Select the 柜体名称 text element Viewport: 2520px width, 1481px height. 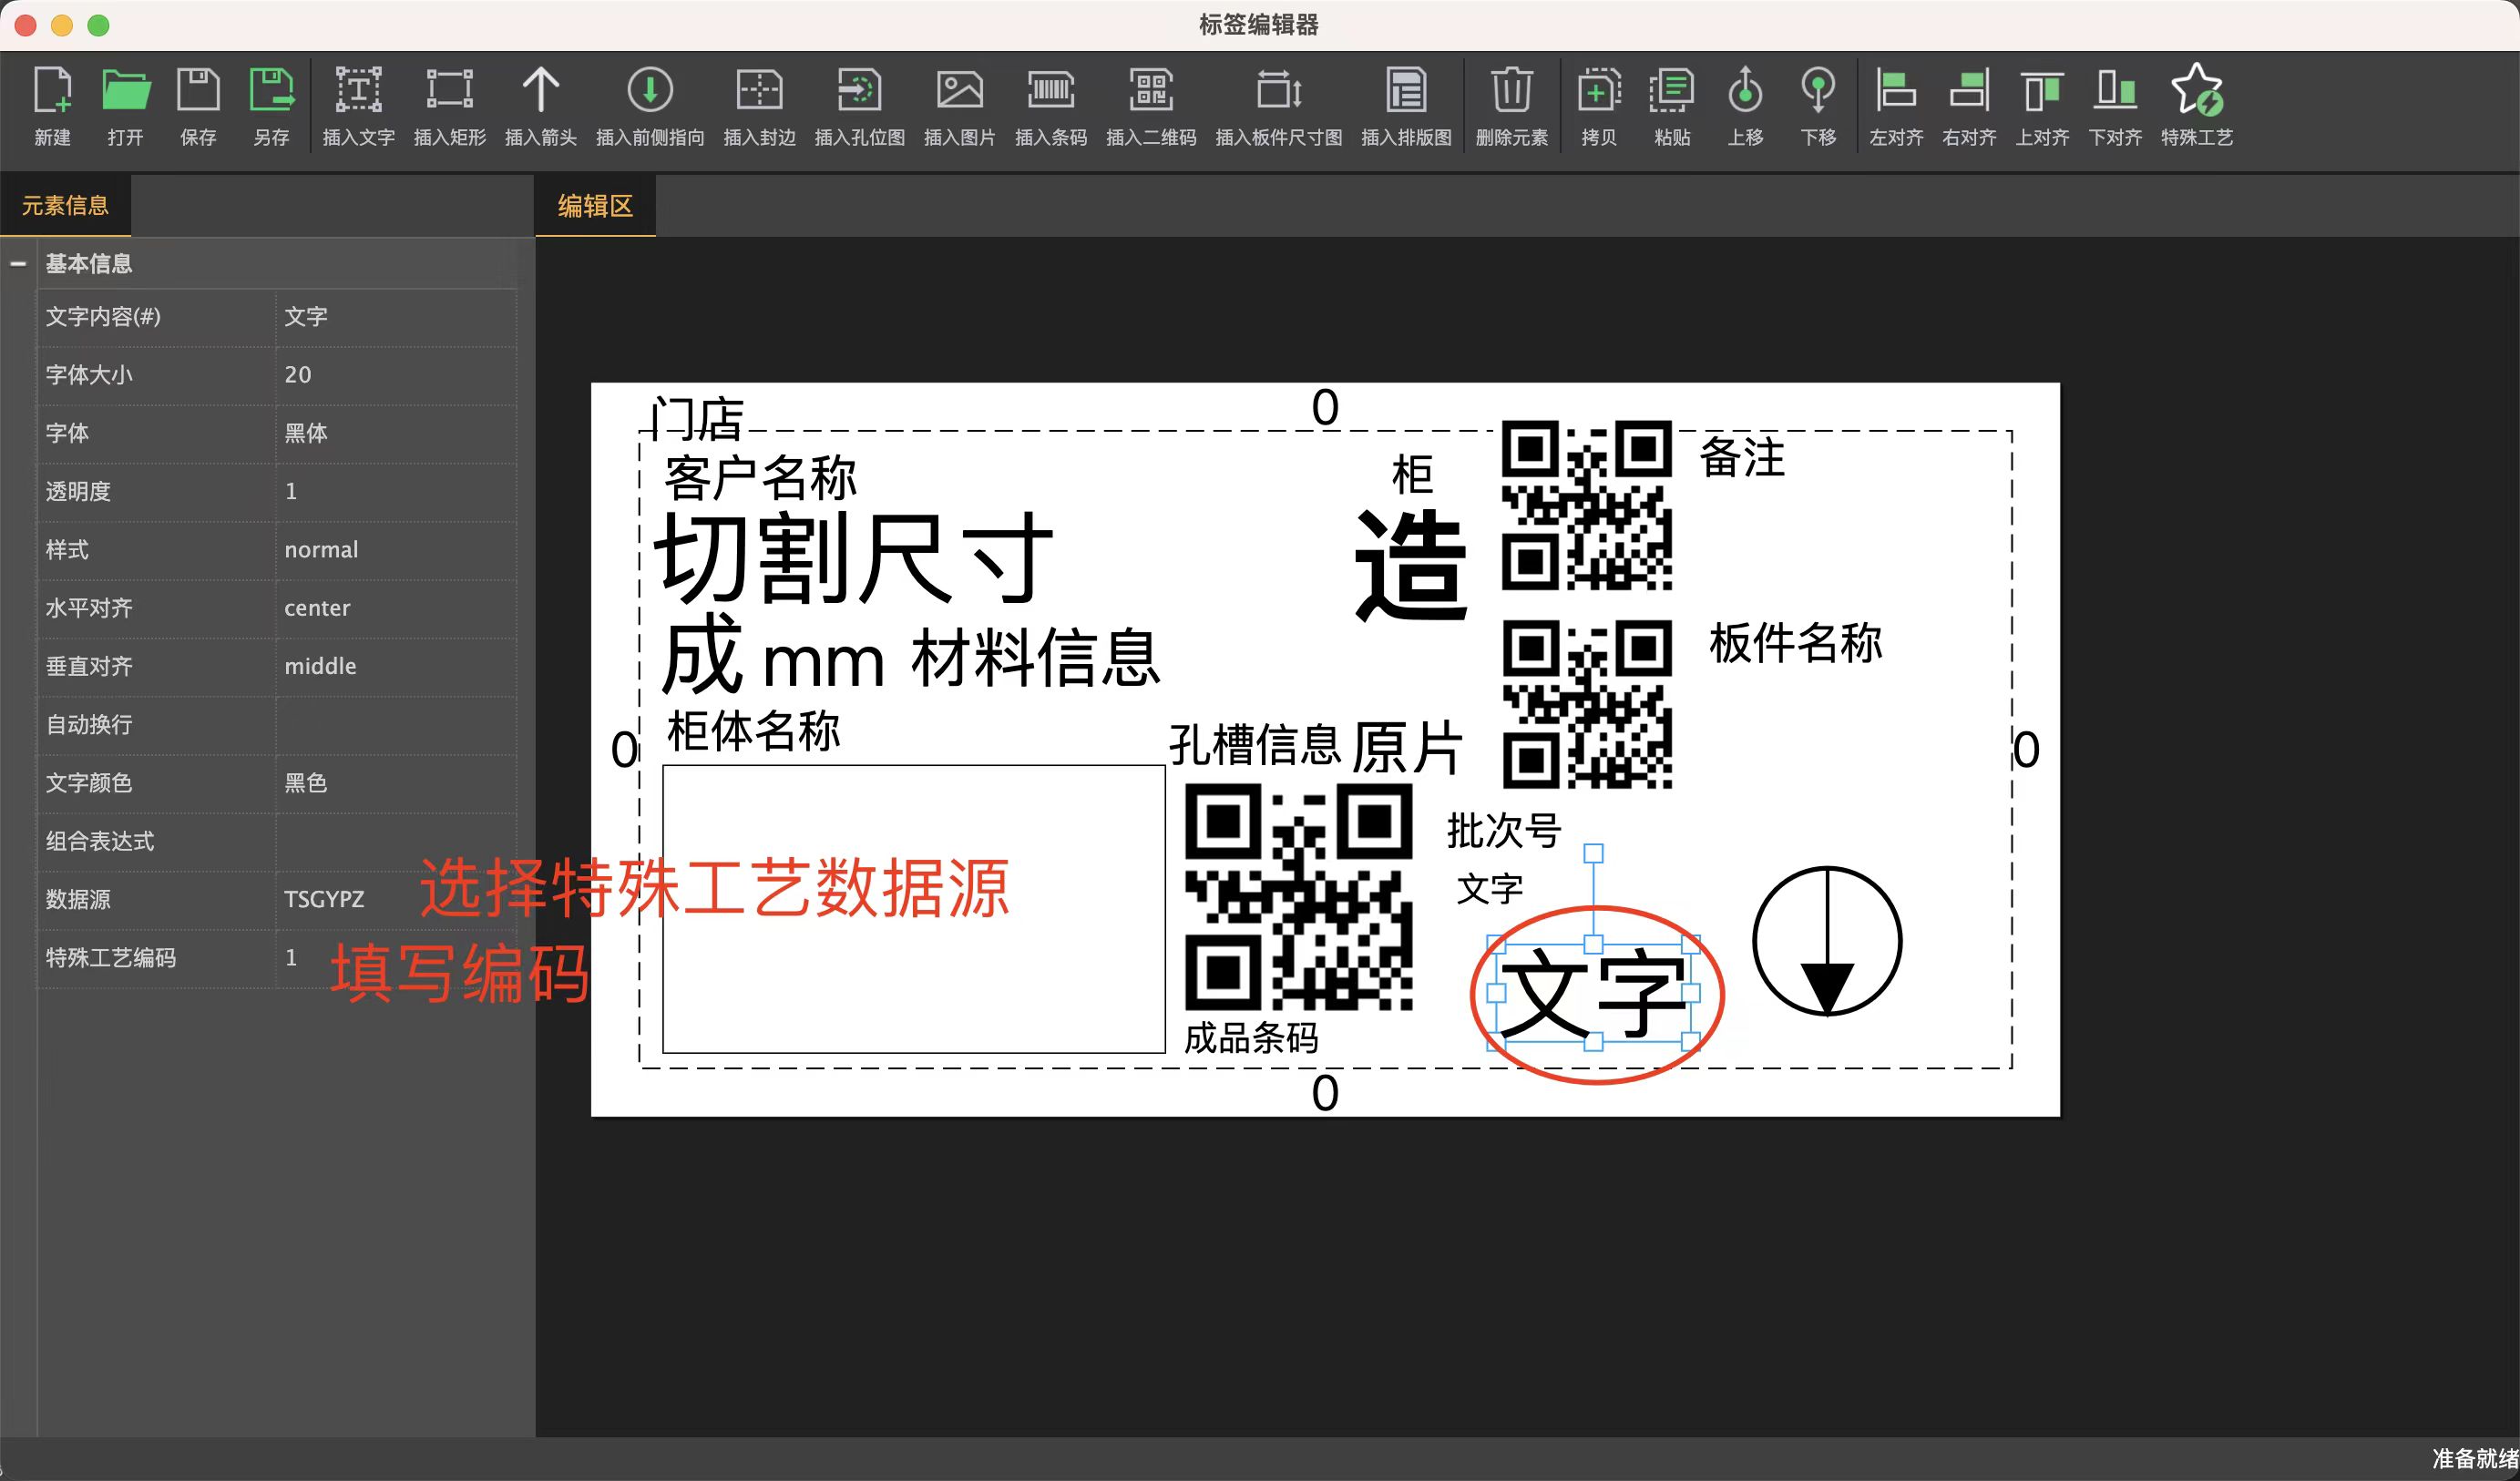(753, 731)
